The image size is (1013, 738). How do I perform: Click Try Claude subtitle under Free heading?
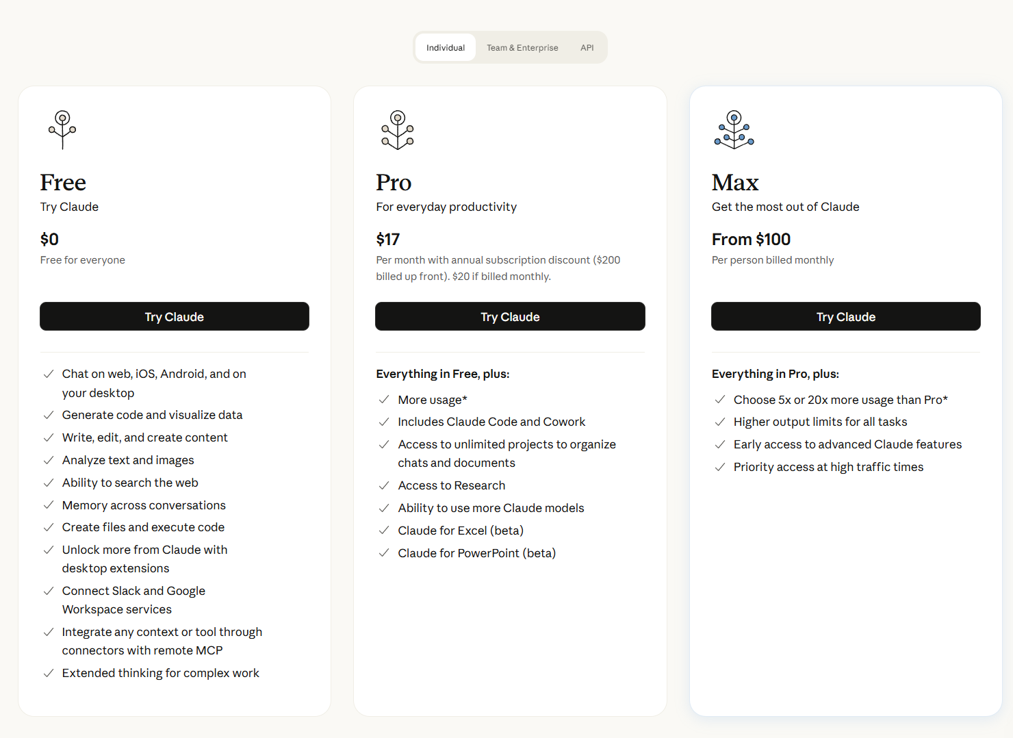[x=69, y=207]
